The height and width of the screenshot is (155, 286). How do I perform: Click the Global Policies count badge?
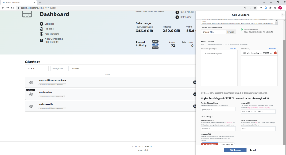[177, 12]
